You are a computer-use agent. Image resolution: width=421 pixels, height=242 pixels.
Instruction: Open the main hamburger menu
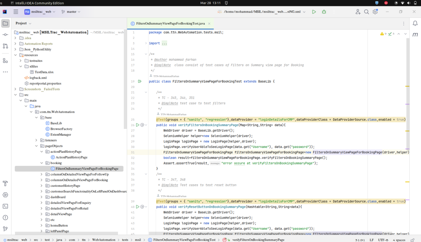[16, 12]
